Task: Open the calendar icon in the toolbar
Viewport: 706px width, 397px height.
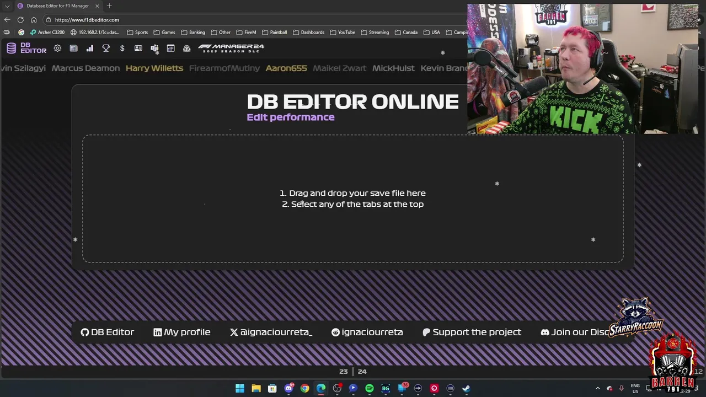Action: coord(170,49)
